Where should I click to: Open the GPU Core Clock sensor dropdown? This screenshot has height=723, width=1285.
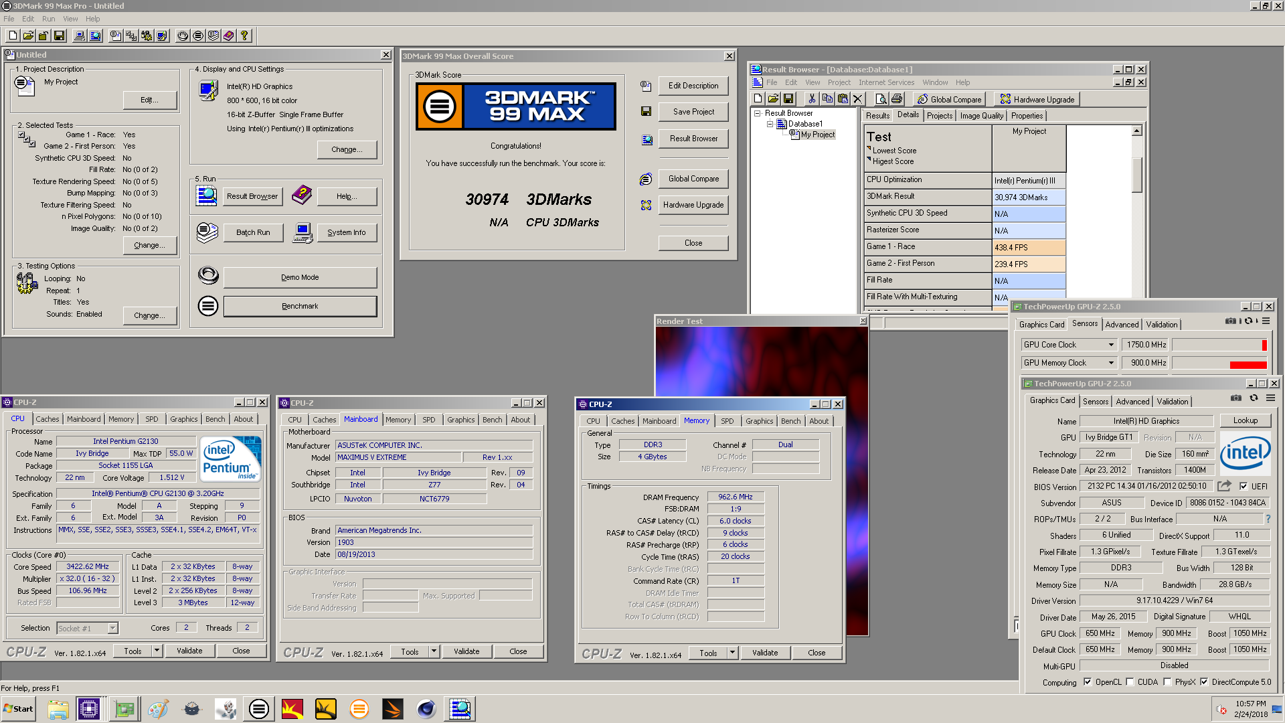point(1111,345)
